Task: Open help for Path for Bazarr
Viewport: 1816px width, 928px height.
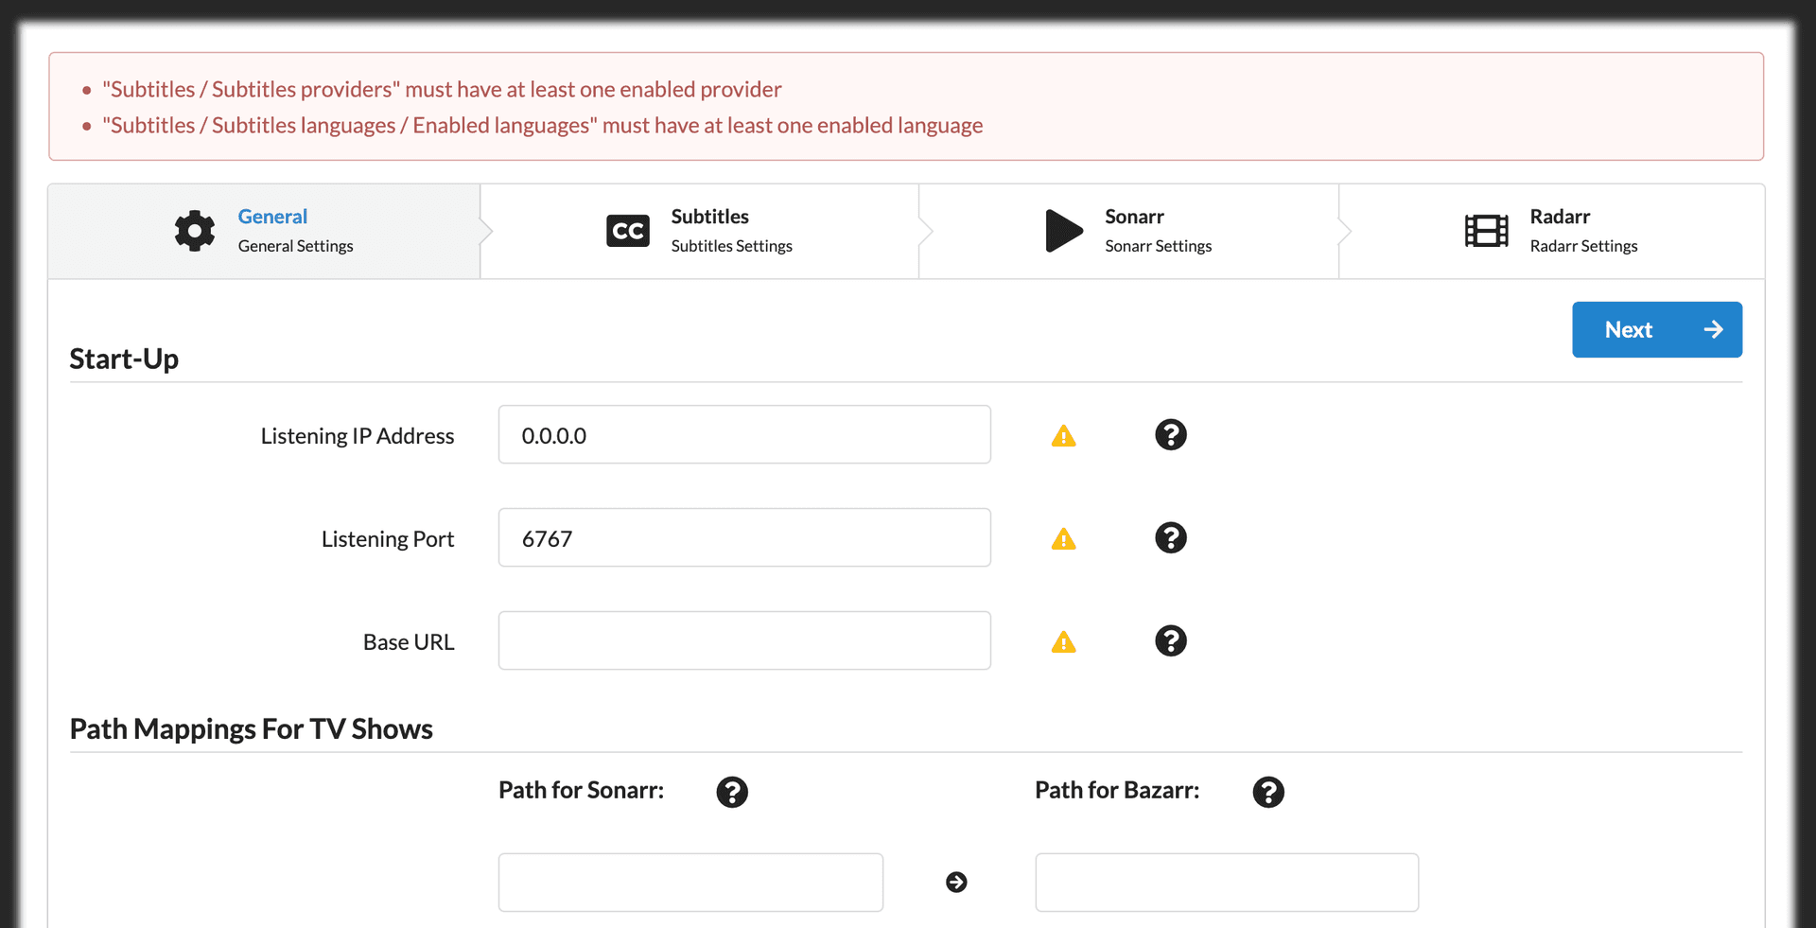Action: pos(1269,792)
